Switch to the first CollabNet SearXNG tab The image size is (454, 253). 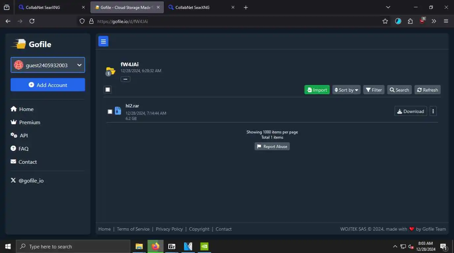click(x=52, y=7)
